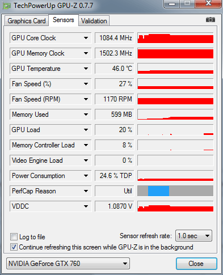Click the Power Consumption graph
223x275 pixels.
pyautogui.click(x=175, y=176)
